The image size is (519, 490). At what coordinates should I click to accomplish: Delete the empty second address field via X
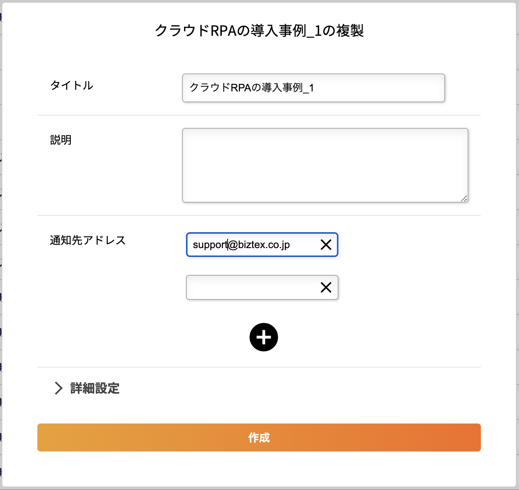tap(326, 287)
